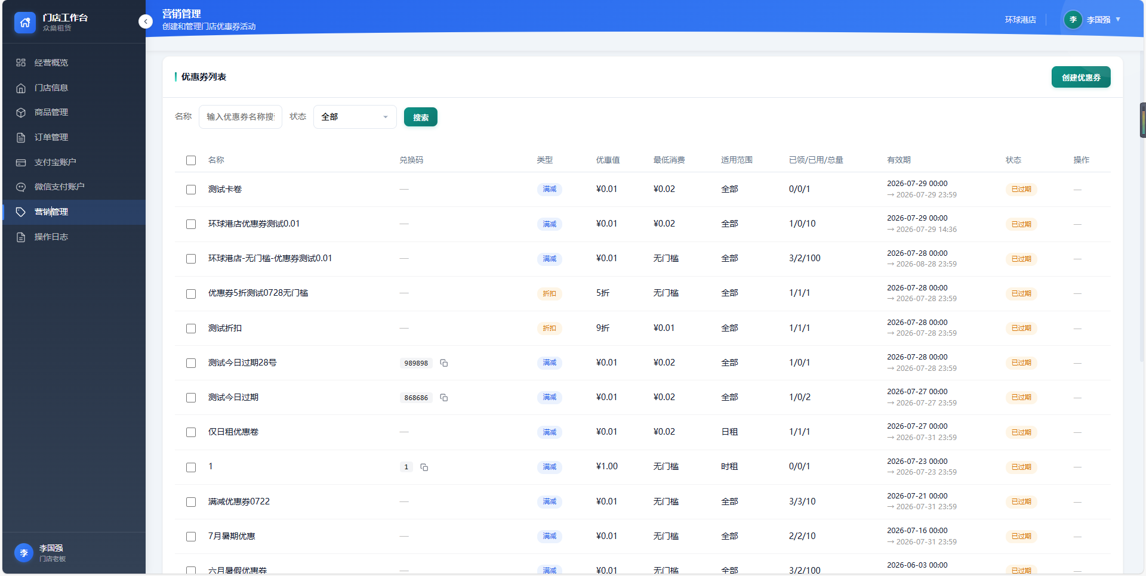Expand the 李国强 user menu arrow
1146x576 pixels.
1118,20
